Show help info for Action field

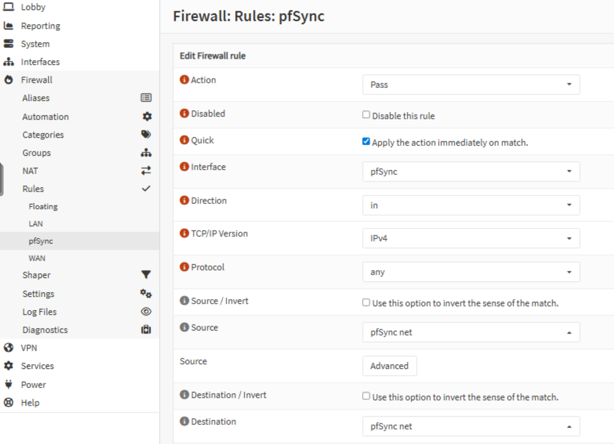[x=184, y=80]
